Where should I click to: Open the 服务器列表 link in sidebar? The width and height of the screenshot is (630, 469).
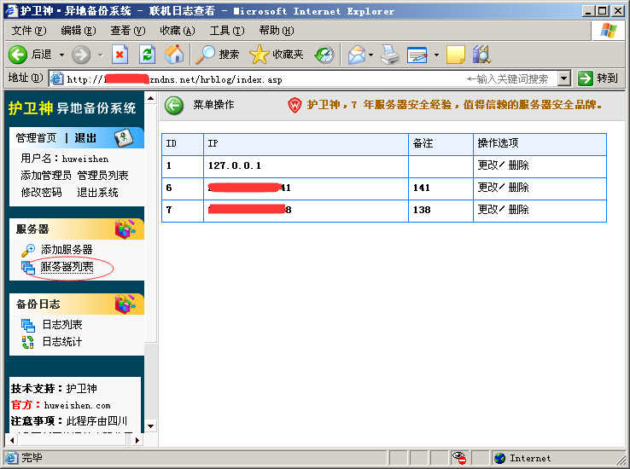coord(67,267)
